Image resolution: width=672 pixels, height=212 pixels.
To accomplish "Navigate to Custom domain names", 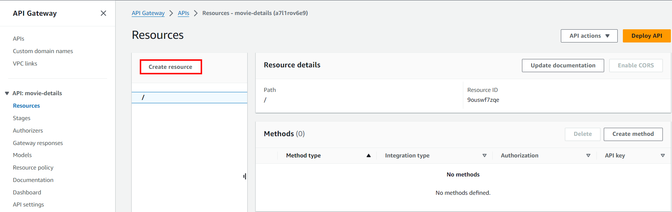I will pyautogui.click(x=43, y=51).
